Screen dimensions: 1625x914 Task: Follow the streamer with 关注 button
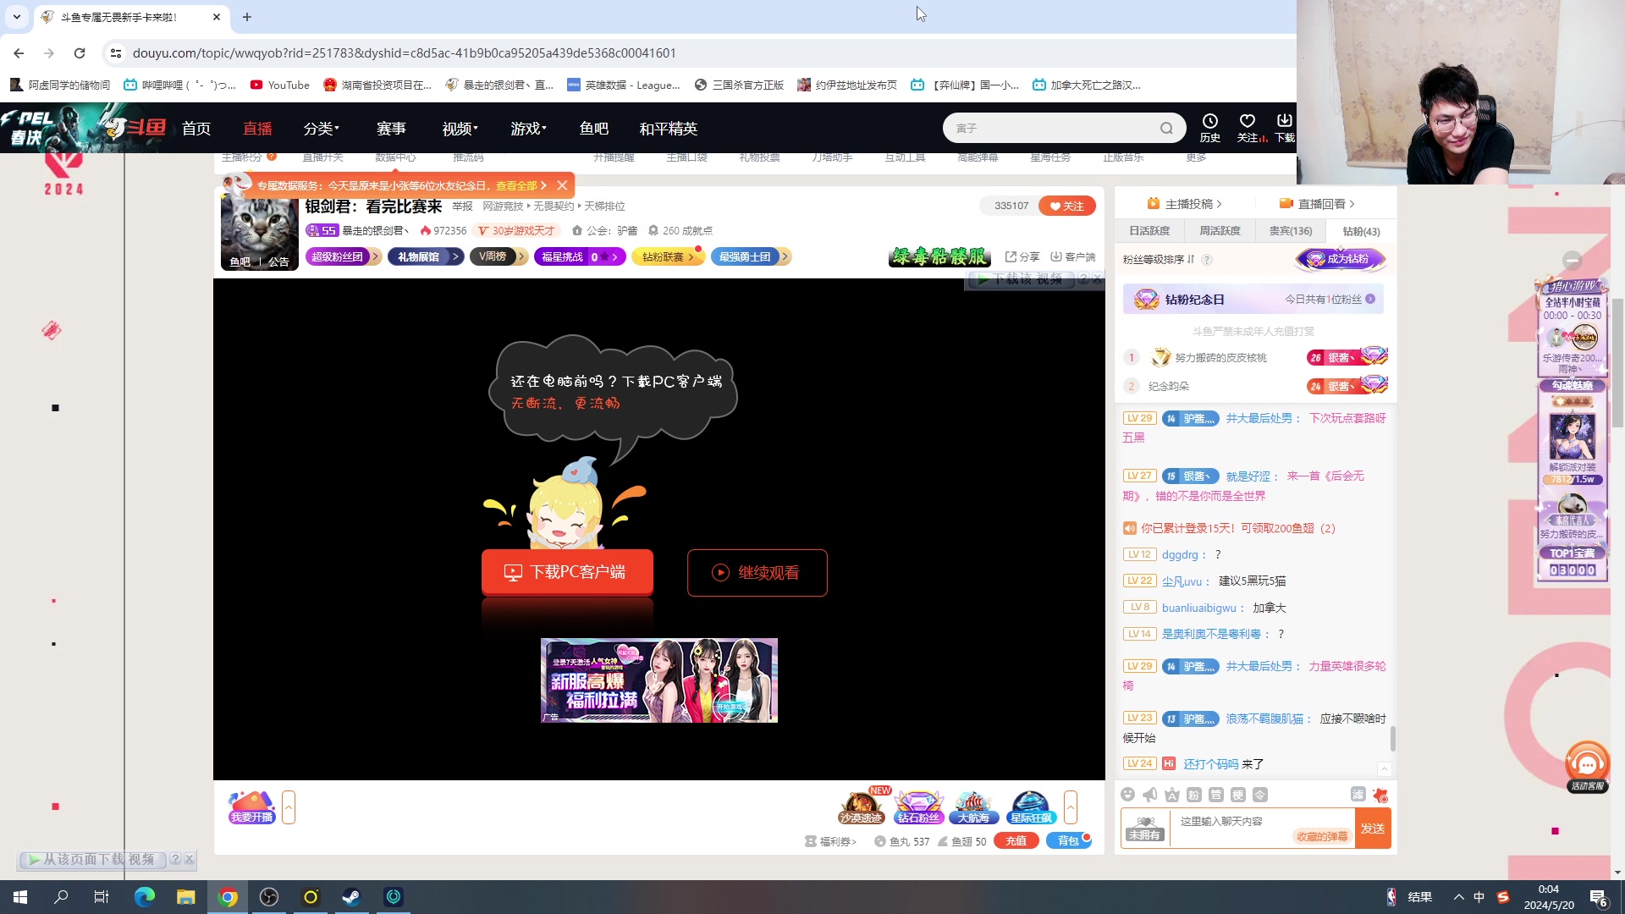coord(1067,206)
